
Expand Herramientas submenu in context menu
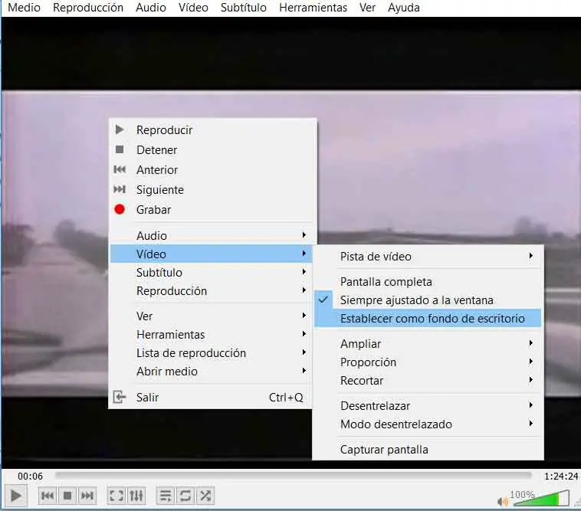[212, 334]
